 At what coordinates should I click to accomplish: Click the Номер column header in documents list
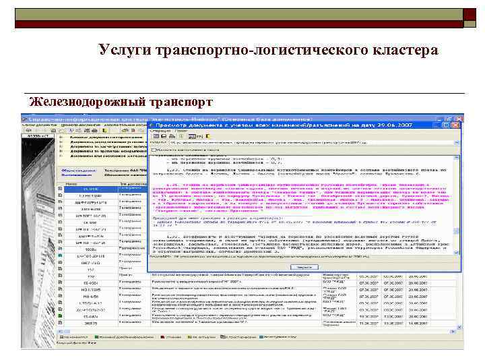(71, 184)
